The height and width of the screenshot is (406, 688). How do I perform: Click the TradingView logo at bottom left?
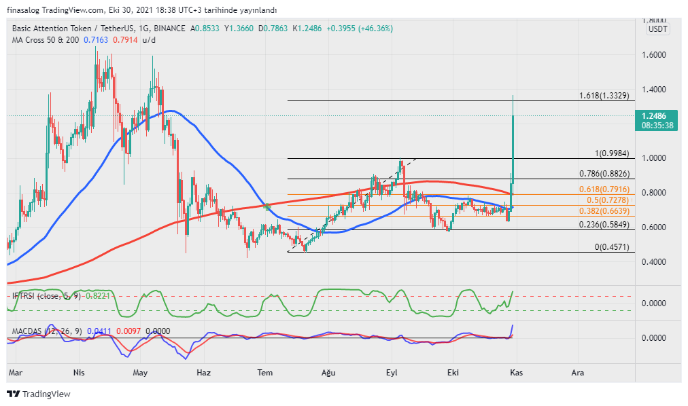[39, 394]
